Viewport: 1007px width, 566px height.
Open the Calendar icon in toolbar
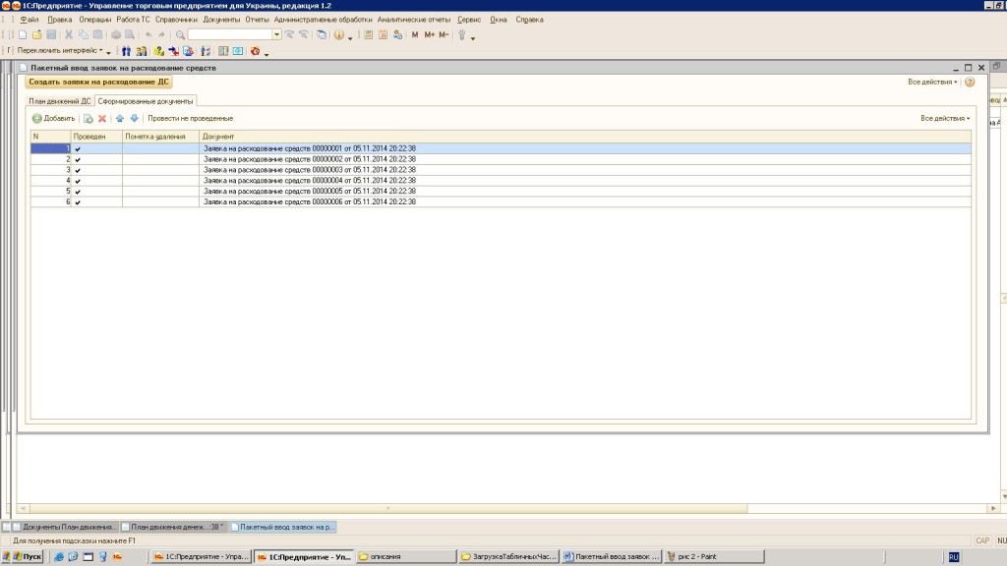(383, 34)
